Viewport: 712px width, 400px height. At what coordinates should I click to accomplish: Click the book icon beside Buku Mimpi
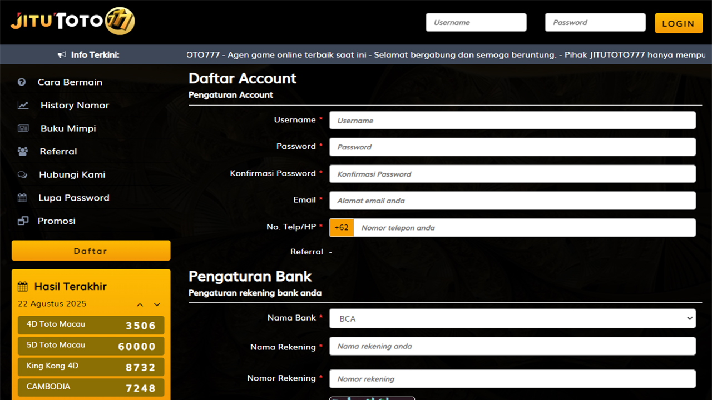[x=23, y=128]
